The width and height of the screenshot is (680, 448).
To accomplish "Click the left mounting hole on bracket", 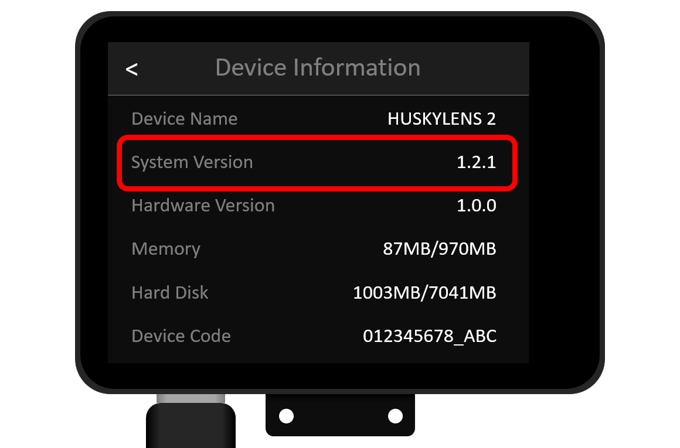I will pos(286,416).
